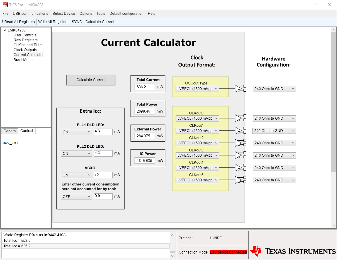Click the VCXO current field

click(x=103, y=175)
